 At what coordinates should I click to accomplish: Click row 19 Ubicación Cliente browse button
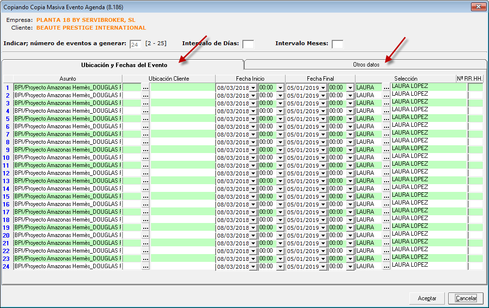click(146, 227)
